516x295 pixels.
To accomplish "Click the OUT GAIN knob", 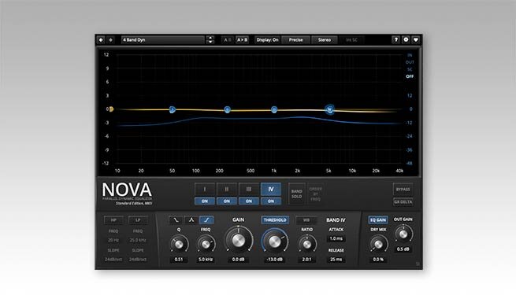I will (x=403, y=234).
